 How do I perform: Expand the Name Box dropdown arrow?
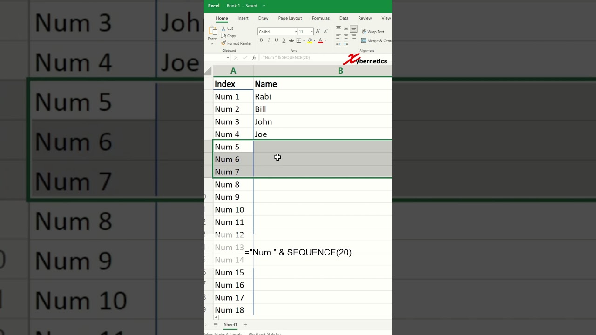point(228,58)
